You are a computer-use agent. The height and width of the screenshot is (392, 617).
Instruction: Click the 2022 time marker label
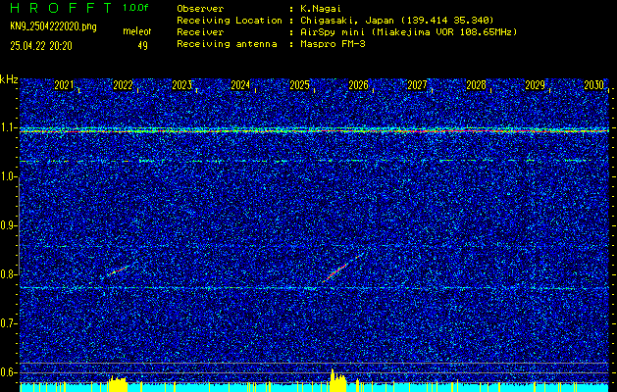click(x=123, y=85)
